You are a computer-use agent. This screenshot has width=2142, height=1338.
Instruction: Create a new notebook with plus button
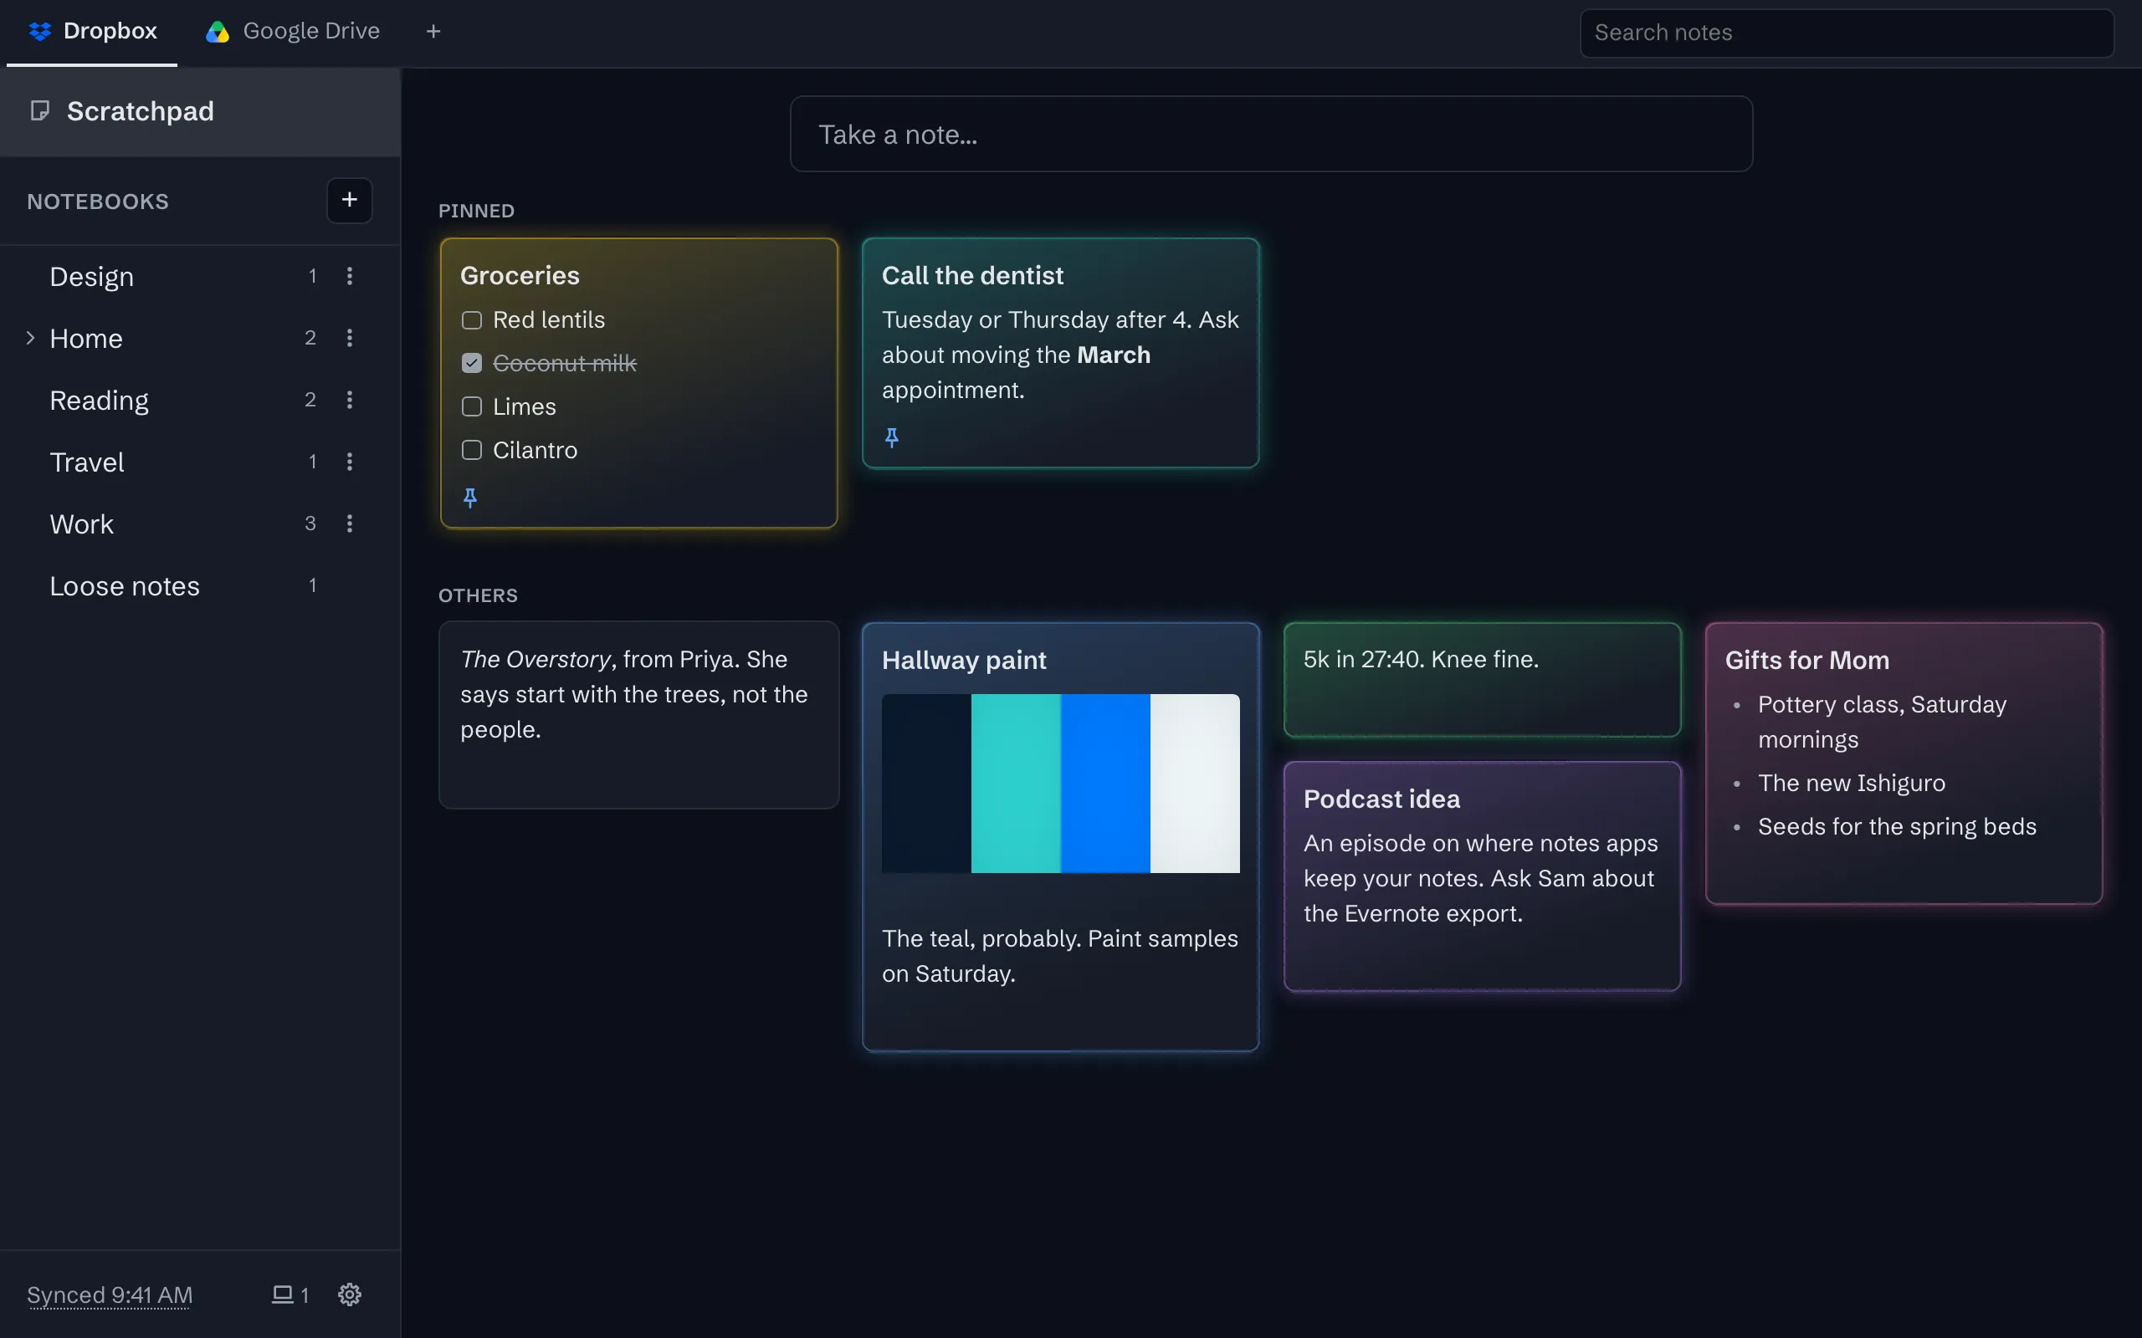coord(350,200)
